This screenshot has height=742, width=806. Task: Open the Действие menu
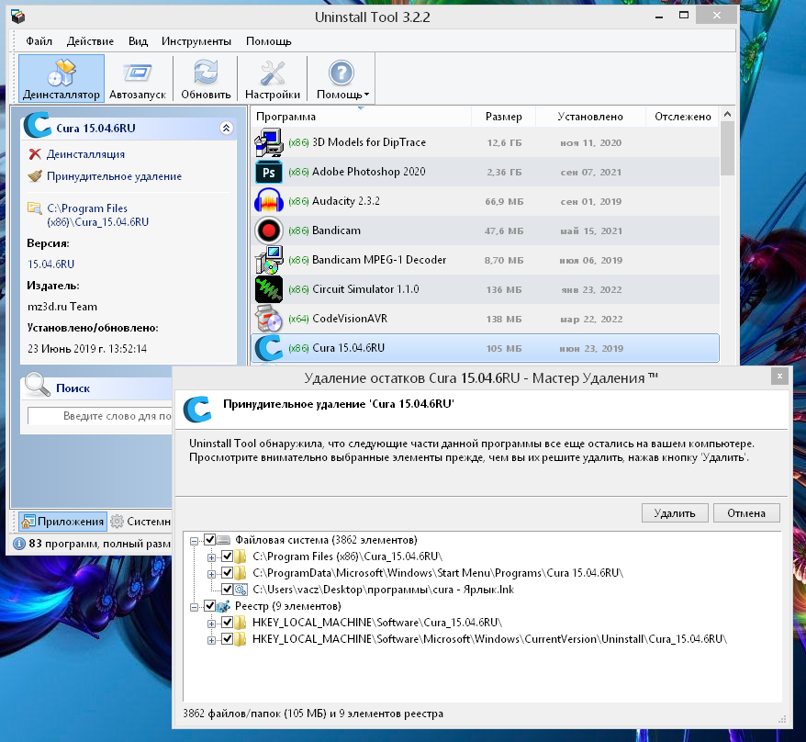click(x=91, y=41)
